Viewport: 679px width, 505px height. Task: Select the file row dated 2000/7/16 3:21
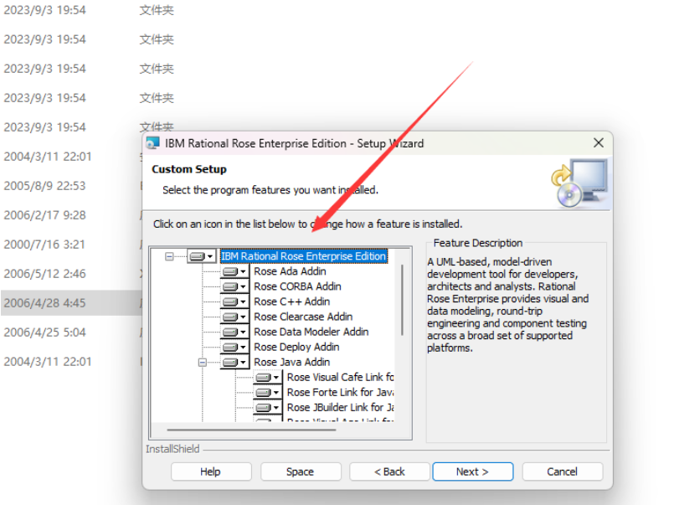point(71,245)
